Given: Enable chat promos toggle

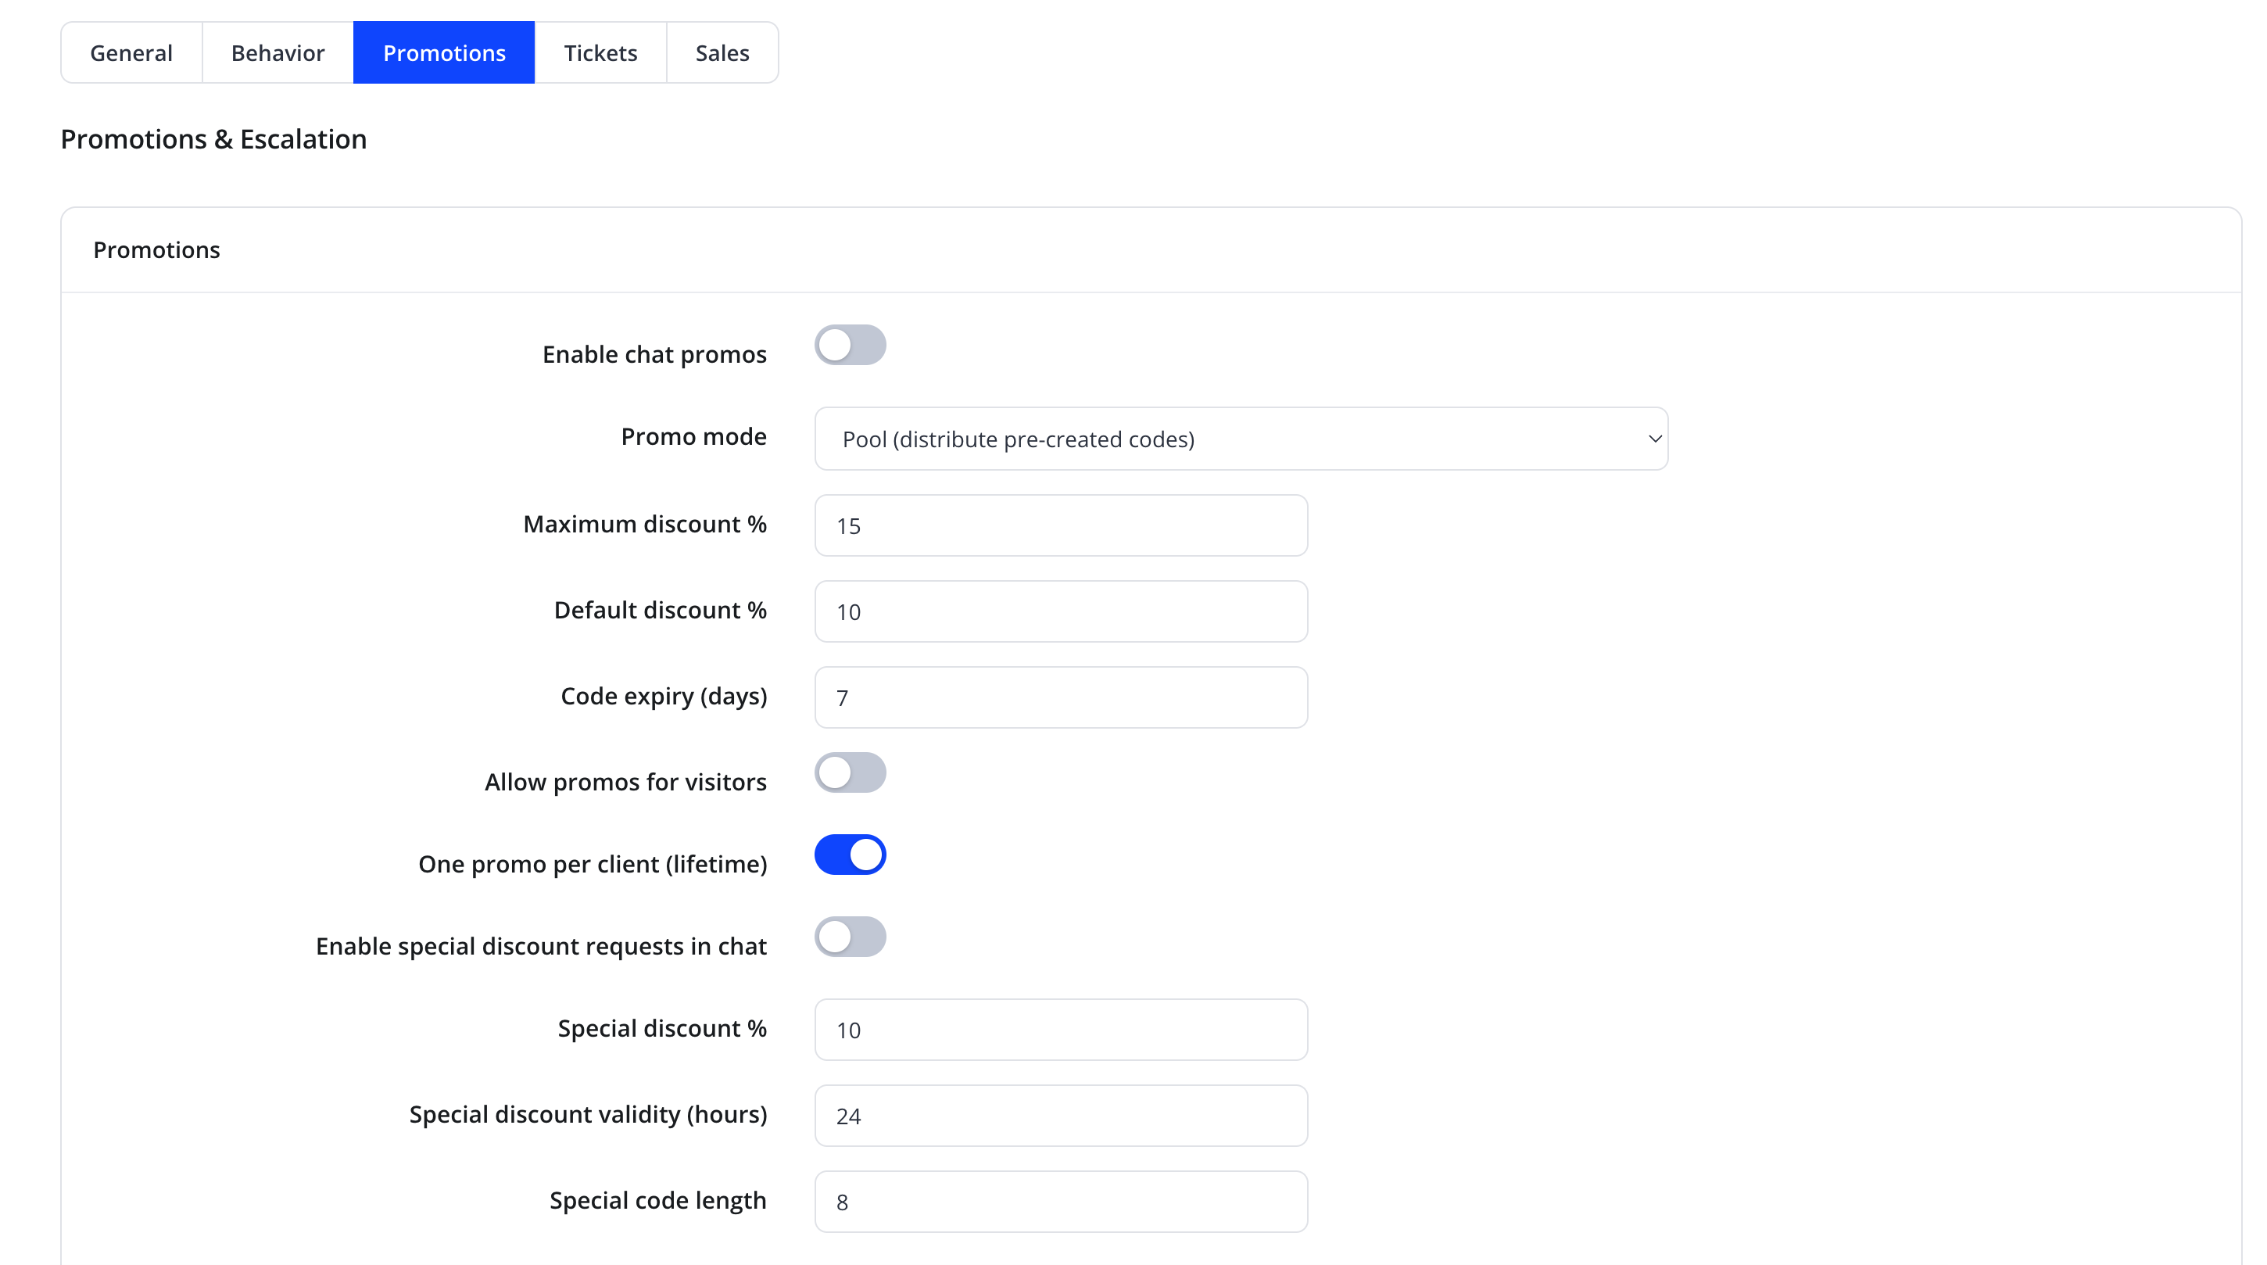Looking at the screenshot, I should (x=851, y=345).
